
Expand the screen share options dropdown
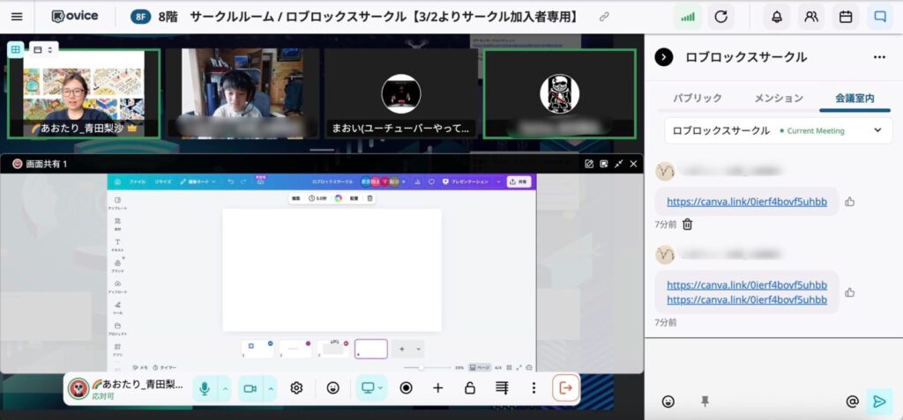pos(380,388)
